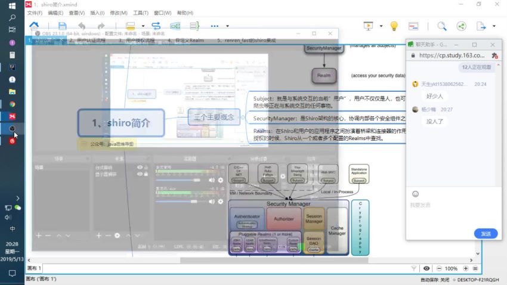Mute the second OBS mixer channel
507x285 pixels.
(x=212, y=202)
